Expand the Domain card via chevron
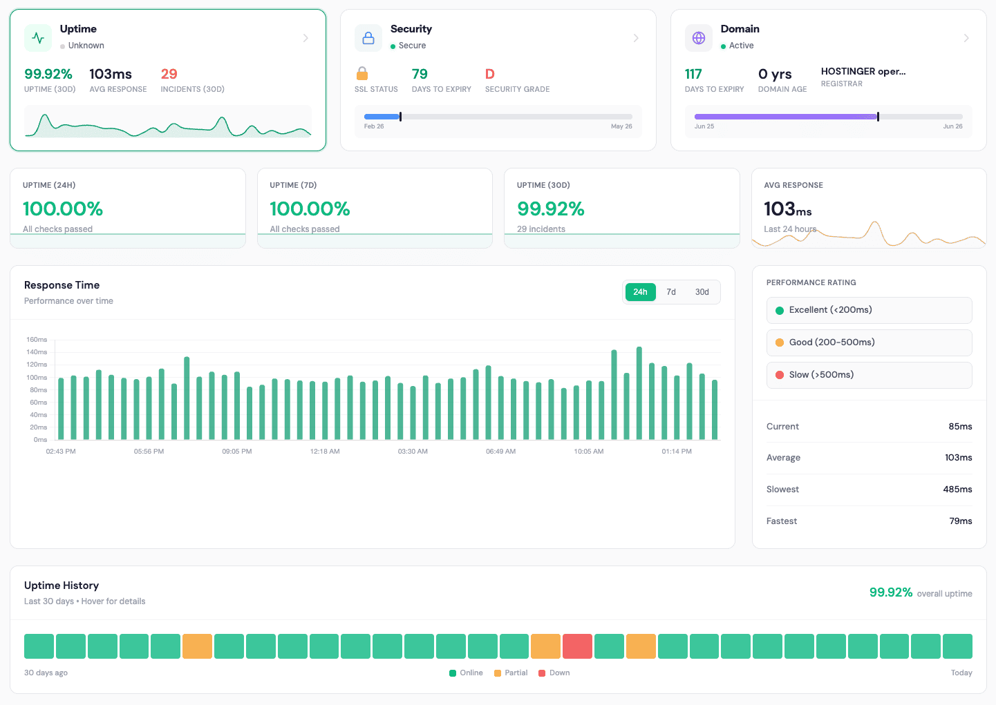Screen dimensions: 996x705 (966, 38)
